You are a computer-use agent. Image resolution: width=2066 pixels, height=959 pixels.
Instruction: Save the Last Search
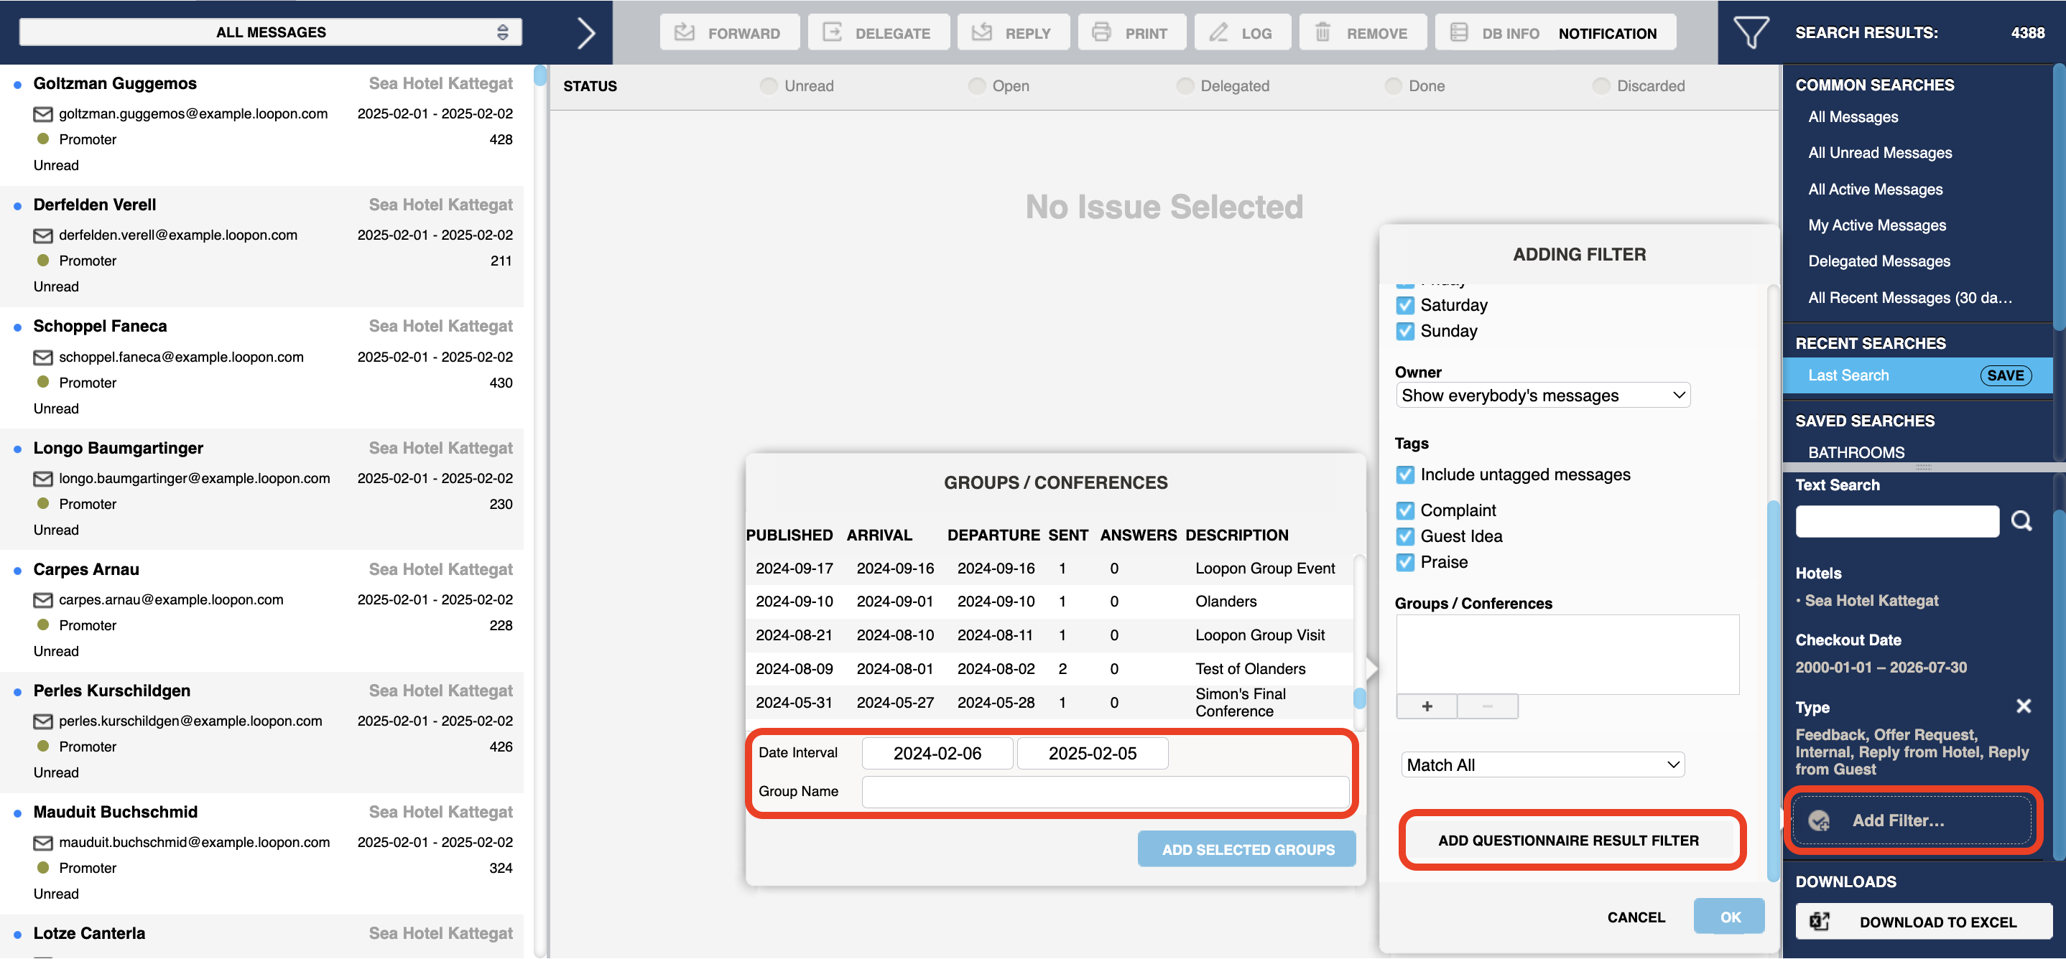coord(2004,375)
